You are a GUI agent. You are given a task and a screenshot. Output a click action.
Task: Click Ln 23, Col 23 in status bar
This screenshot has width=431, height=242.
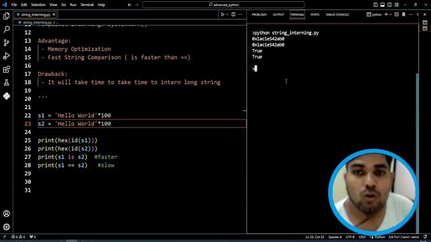314,237
